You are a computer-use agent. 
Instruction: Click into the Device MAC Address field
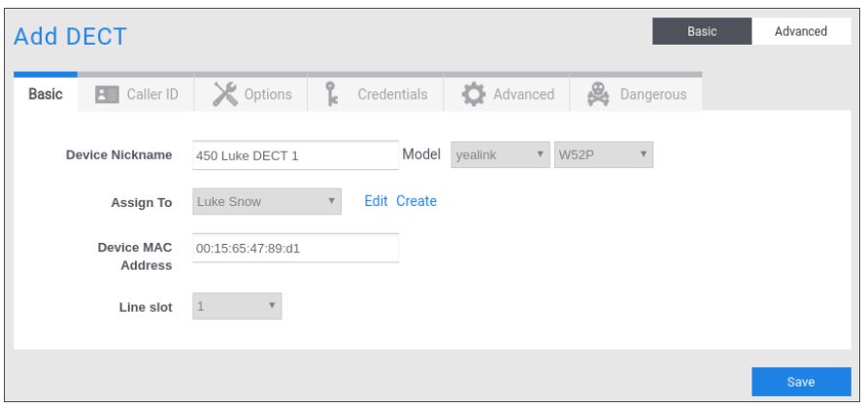[295, 249]
